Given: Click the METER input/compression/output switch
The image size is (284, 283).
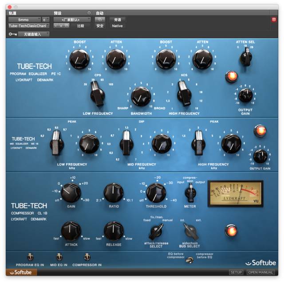Looking at the screenshot, I should tap(190, 193).
